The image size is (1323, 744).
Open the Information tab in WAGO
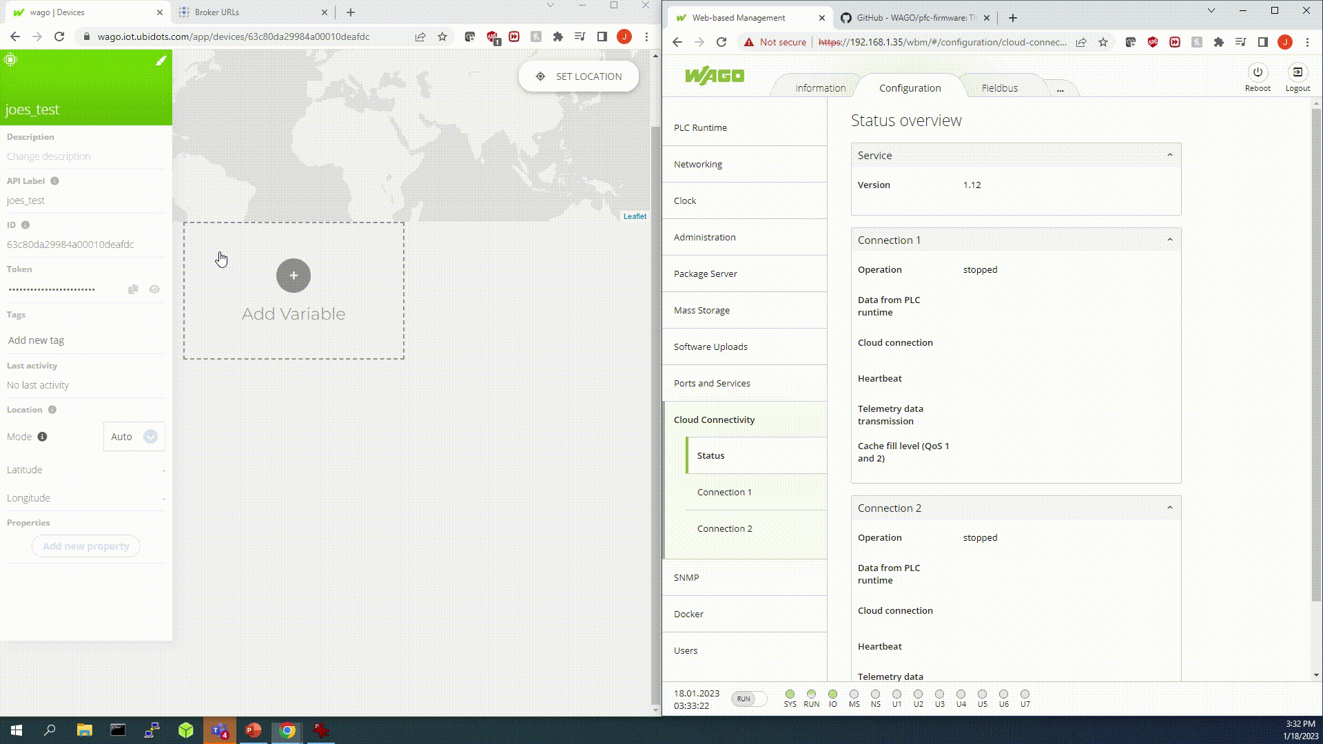coord(820,88)
